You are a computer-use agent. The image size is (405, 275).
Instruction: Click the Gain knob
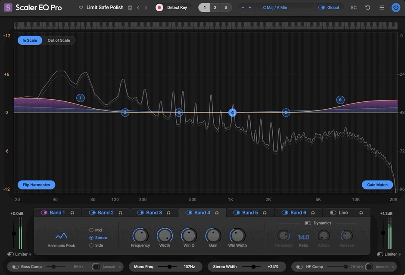tap(213, 235)
